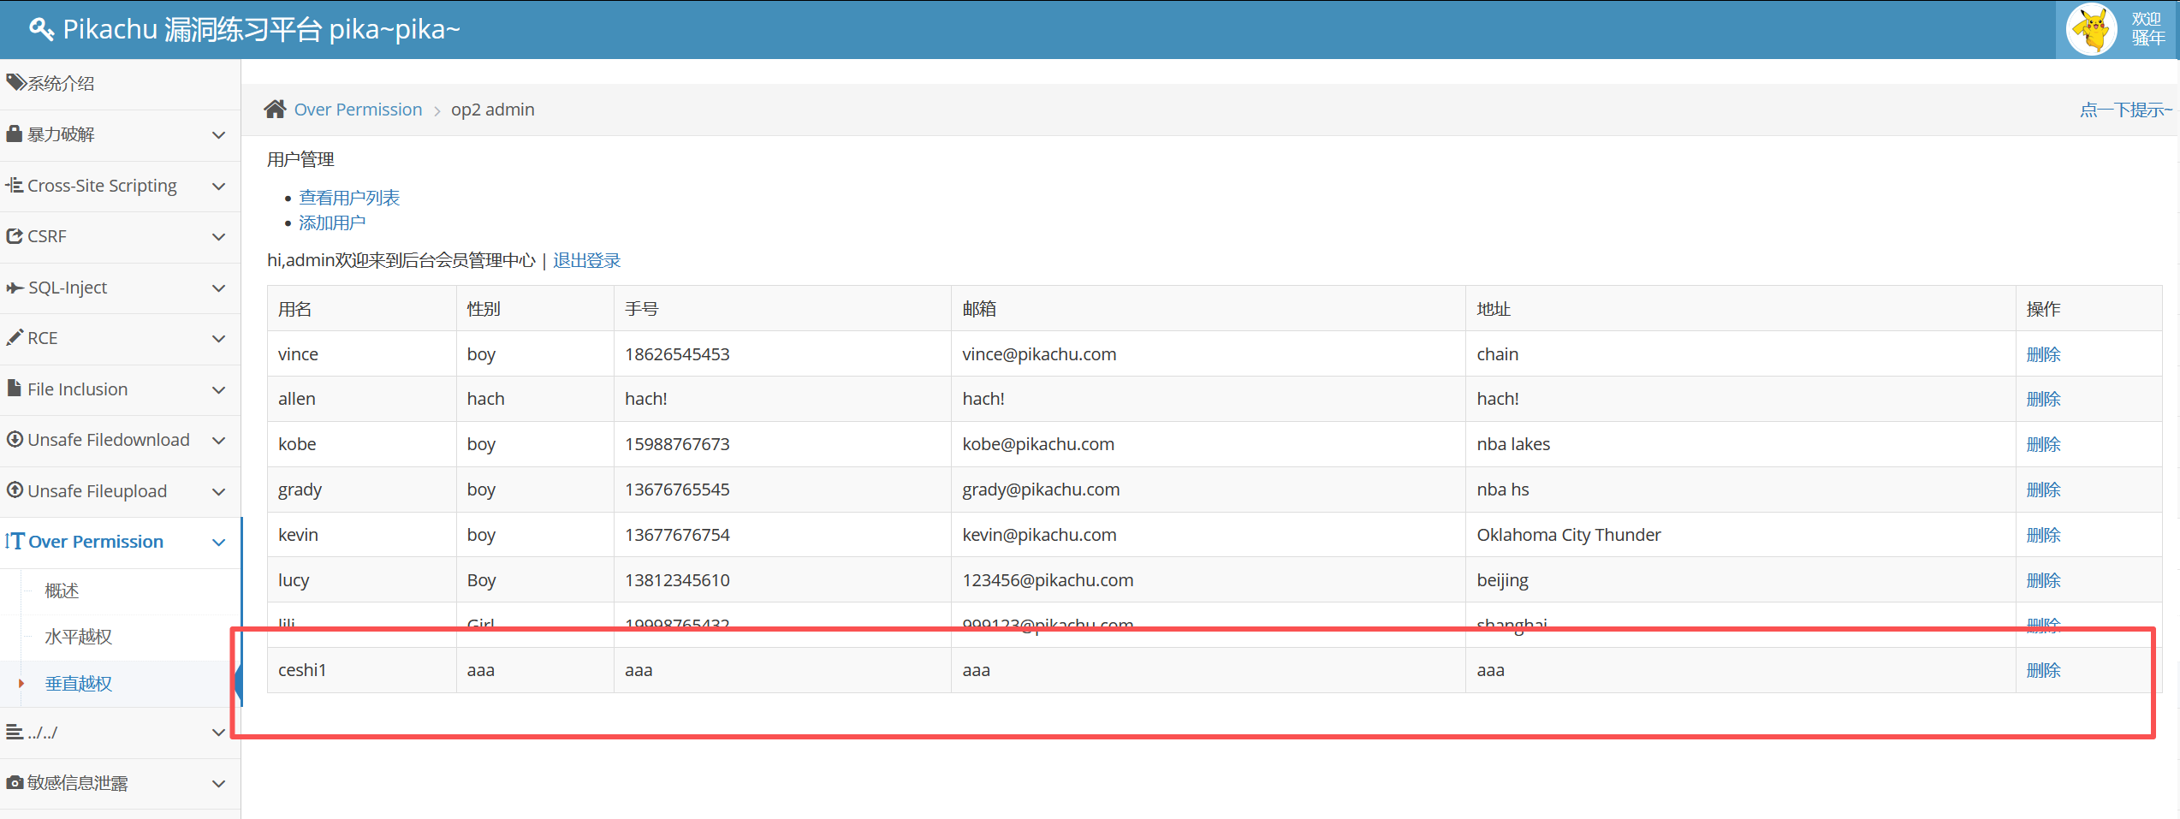This screenshot has width=2180, height=819.
Task: Open the 概述 submenu item
Action: [62, 591]
